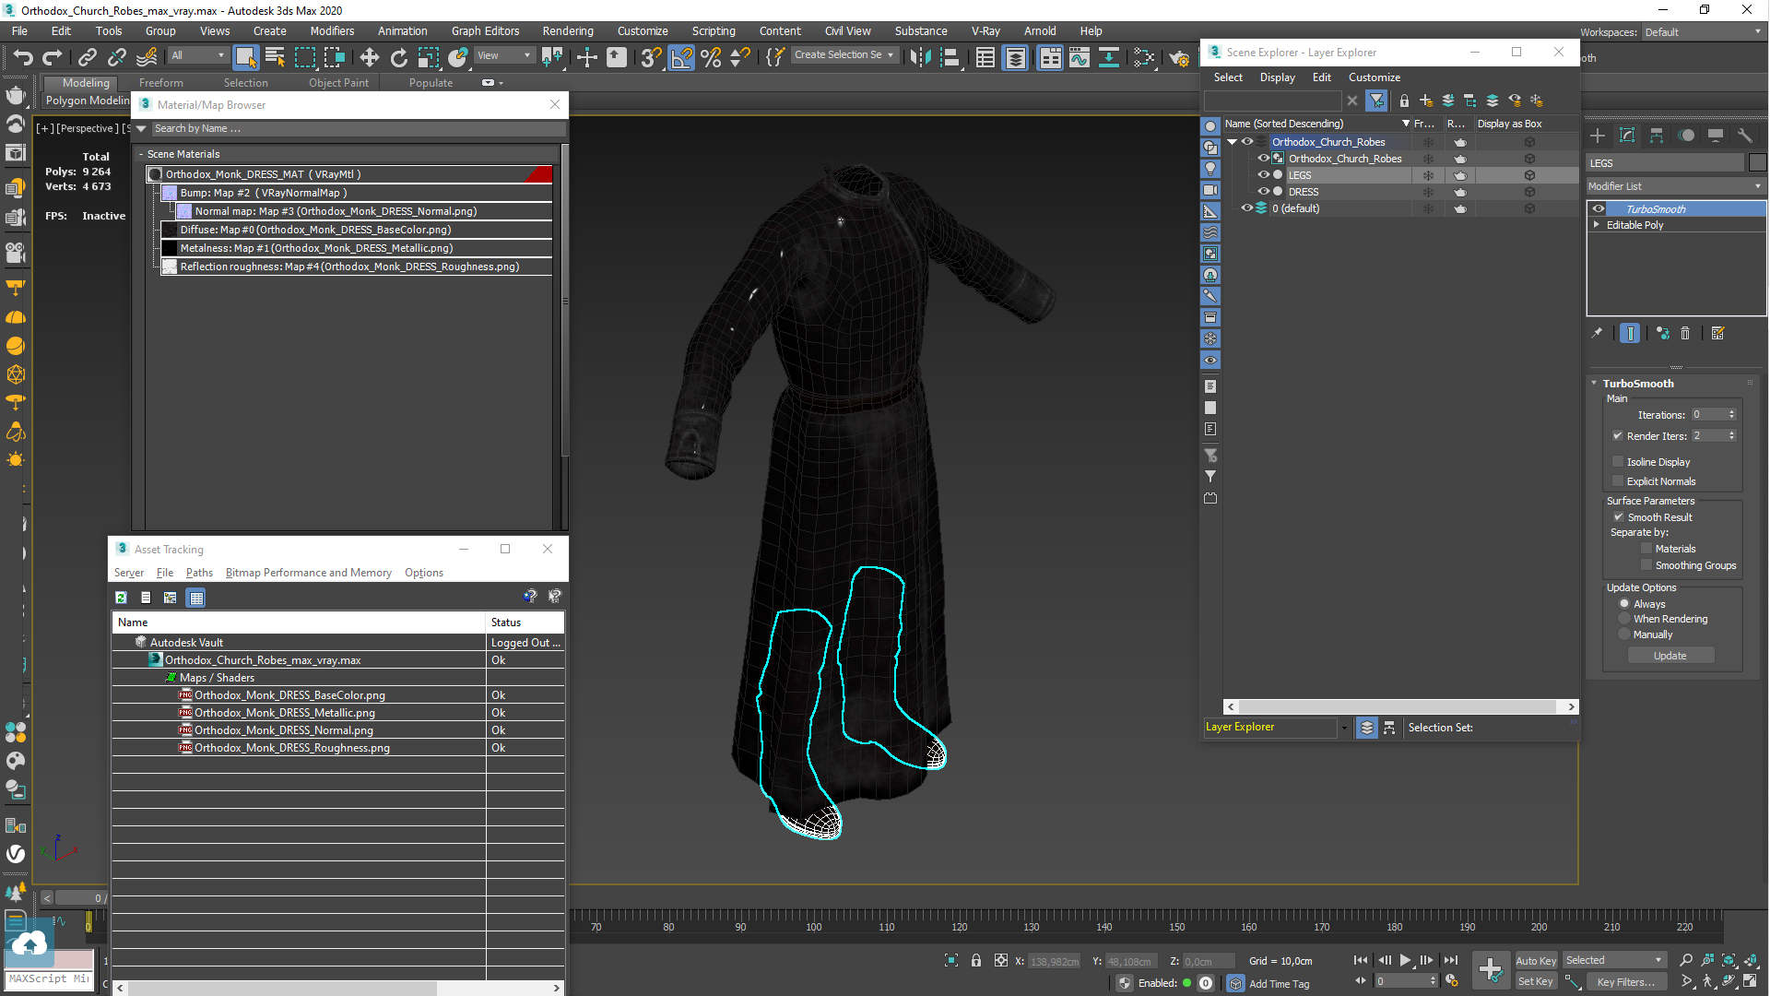
Task: Open the Render Setup teapot icon
Action: pos(1179,58)
